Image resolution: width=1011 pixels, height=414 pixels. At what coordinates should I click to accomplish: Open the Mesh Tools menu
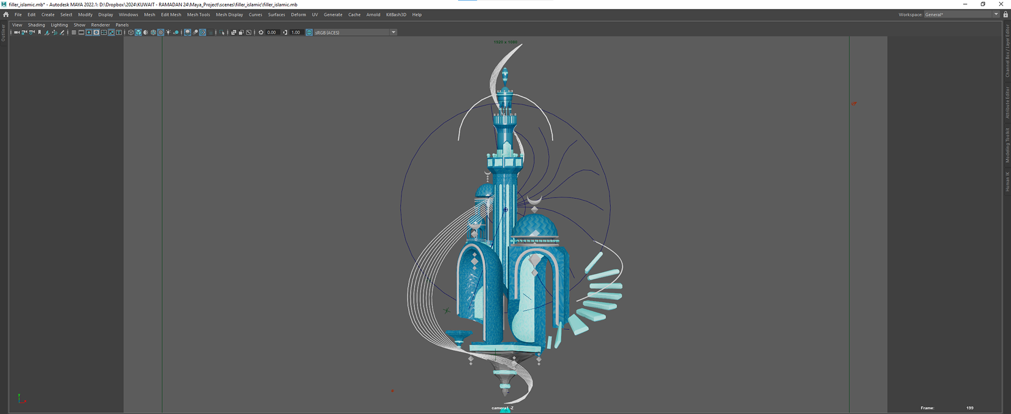199,15
